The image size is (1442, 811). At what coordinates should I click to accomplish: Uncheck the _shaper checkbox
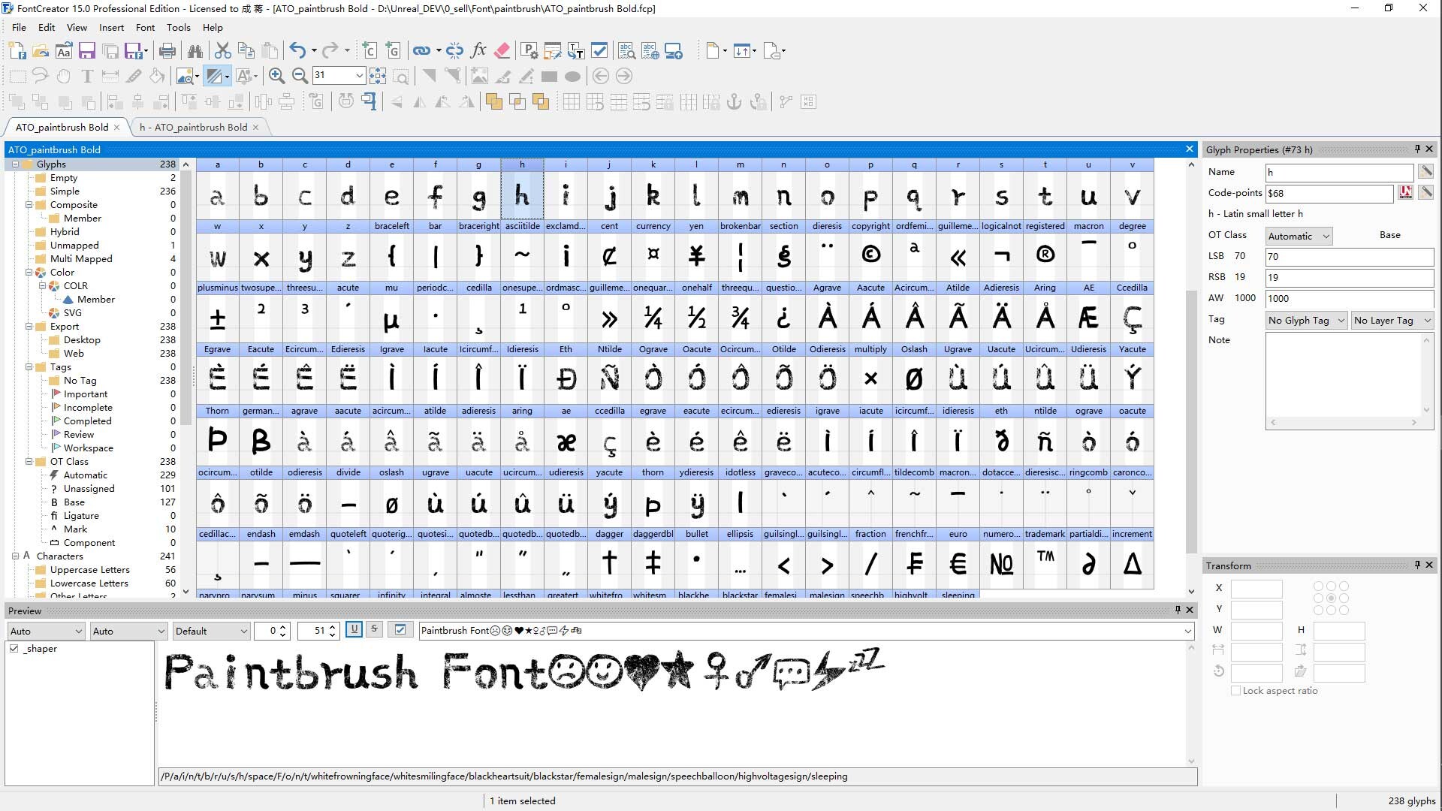[x=14, y=648]
